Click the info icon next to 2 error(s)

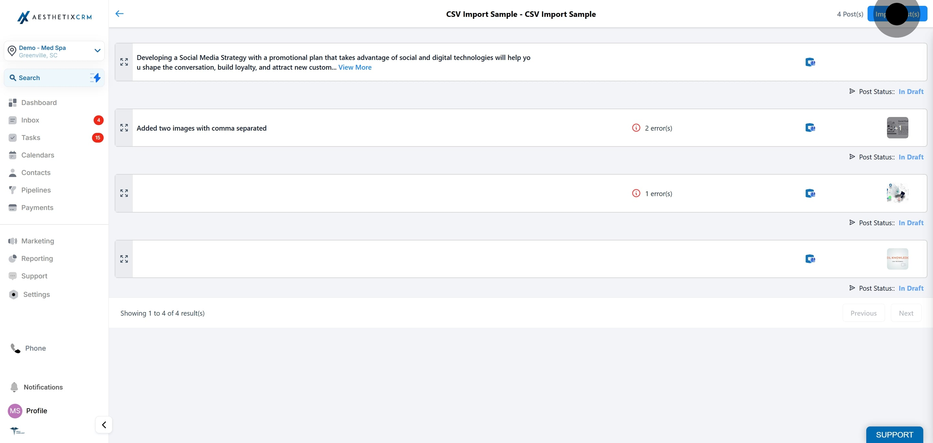pos(636,128)
